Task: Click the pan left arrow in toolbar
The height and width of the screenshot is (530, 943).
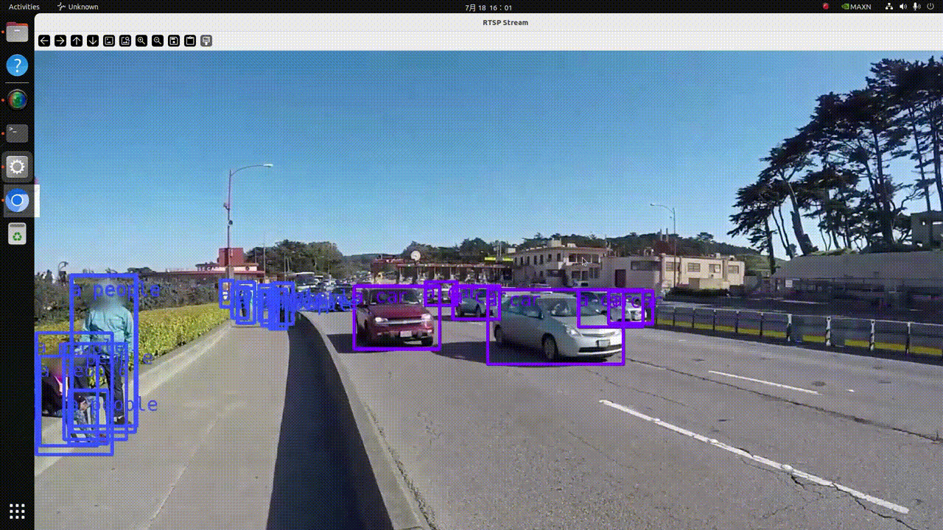Action: [x=44, y=41]
